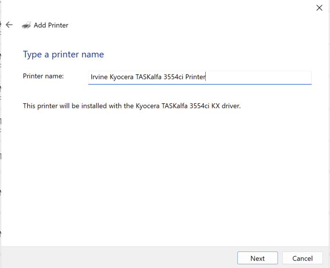This screenshot has width=330, height=268.
Task: Close the Add Printer dialog
Action: pyautogui.click(x=319, y=8)
